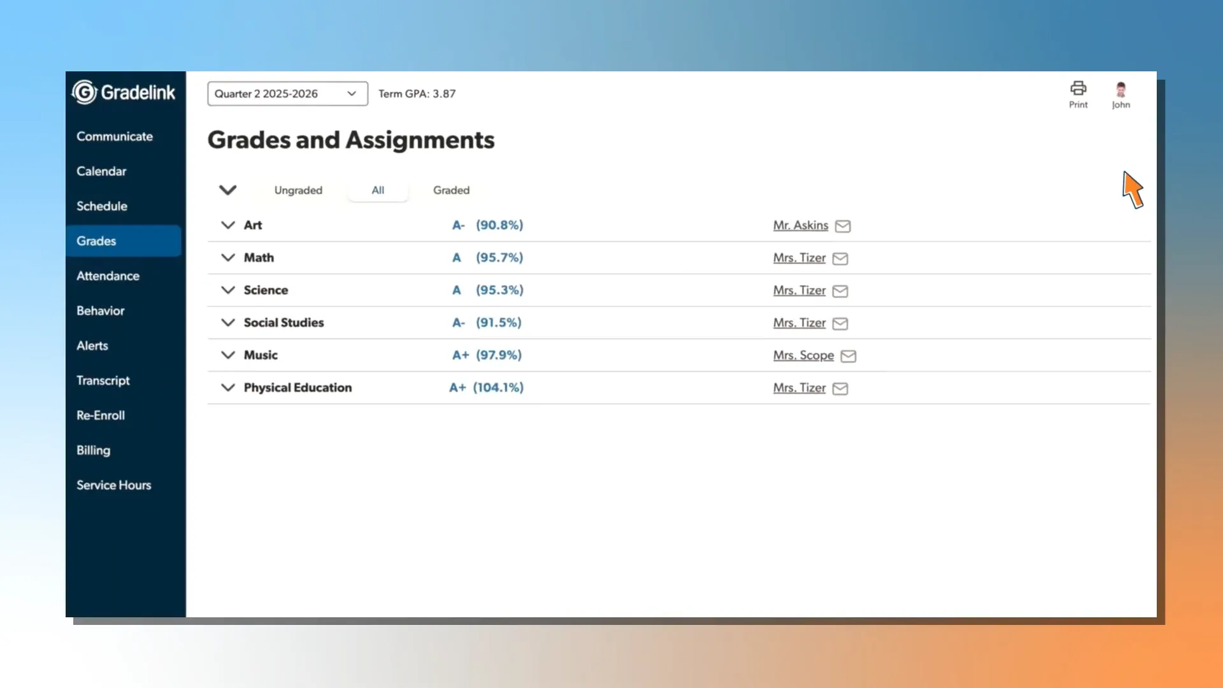Expand the Art class row

228,225
